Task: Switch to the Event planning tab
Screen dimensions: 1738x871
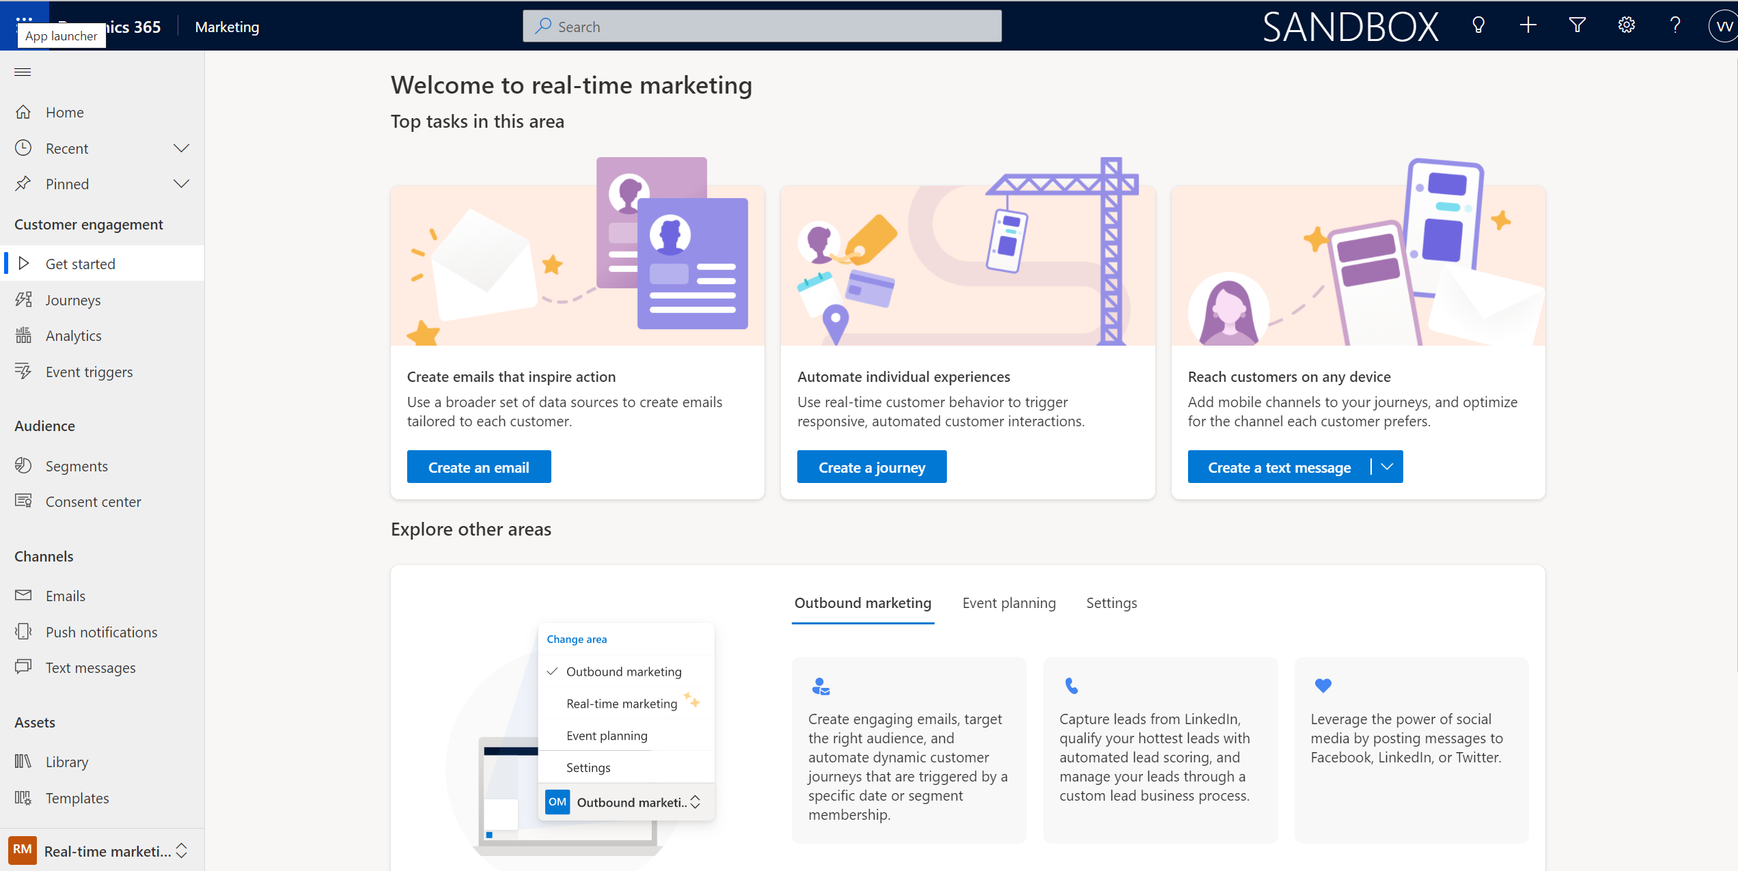Action: pos(1008,603)
